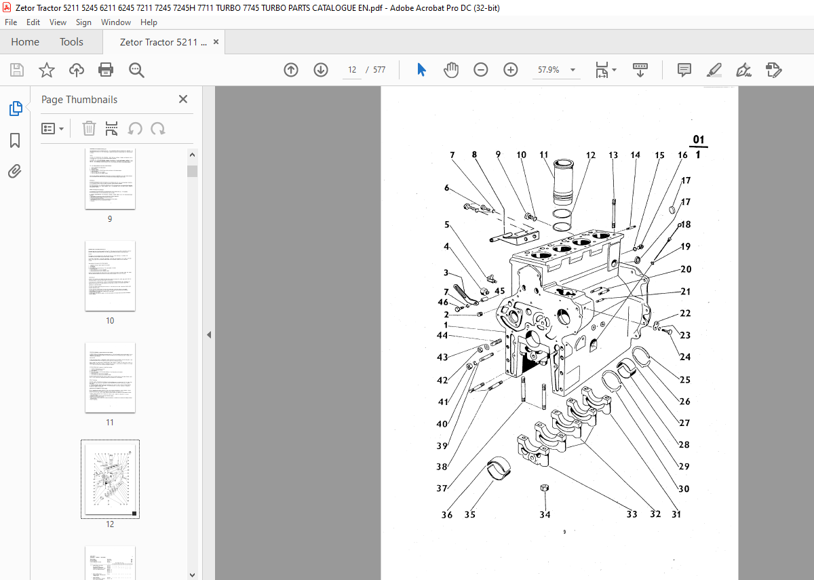Select the page 9 thumbnail
This screenshot has height=580, width=814.
[x=110, y=179]
